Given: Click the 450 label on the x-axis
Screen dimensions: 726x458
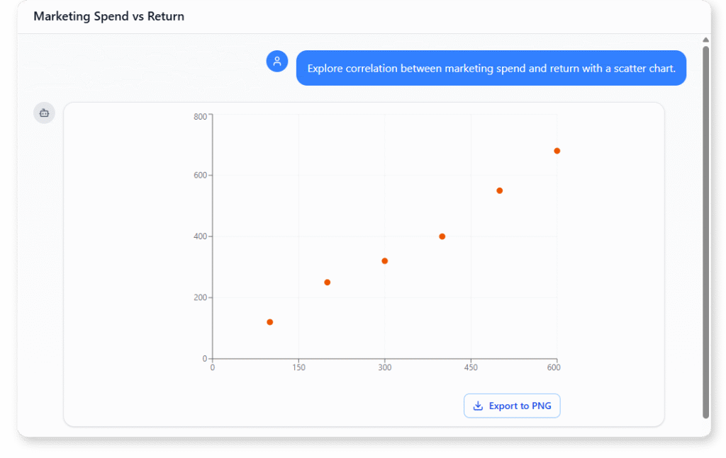Looking at the screenshot, I should (x=471, y=367).
